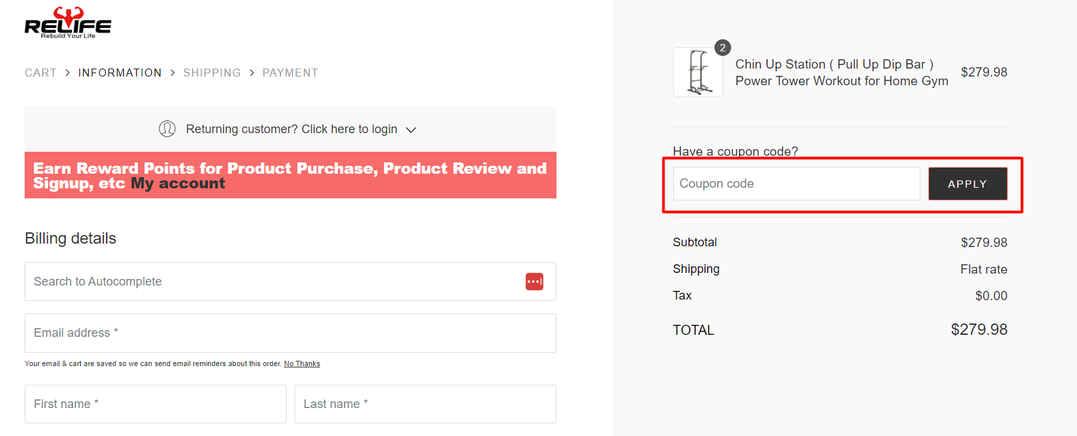1077x436 pixels.
Task: Click the Tax value $0.00
Action: [x=991, y=296]
